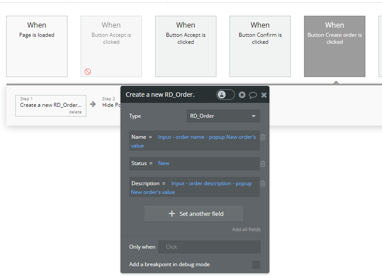
Task: Click delete on Step 1 action
Action: click(75, 112)
